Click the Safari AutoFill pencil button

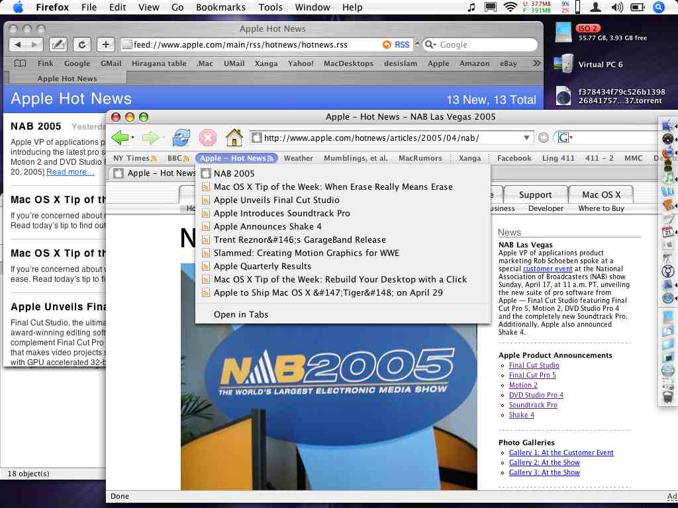pyautogui.click(x=58, y=44)
